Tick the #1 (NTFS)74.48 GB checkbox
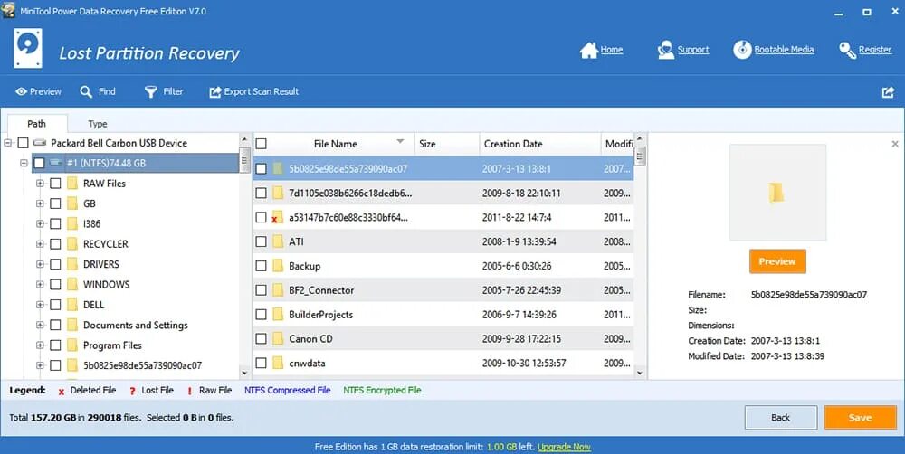Screen dimensions: 905x454 click(x=39, y=164)
